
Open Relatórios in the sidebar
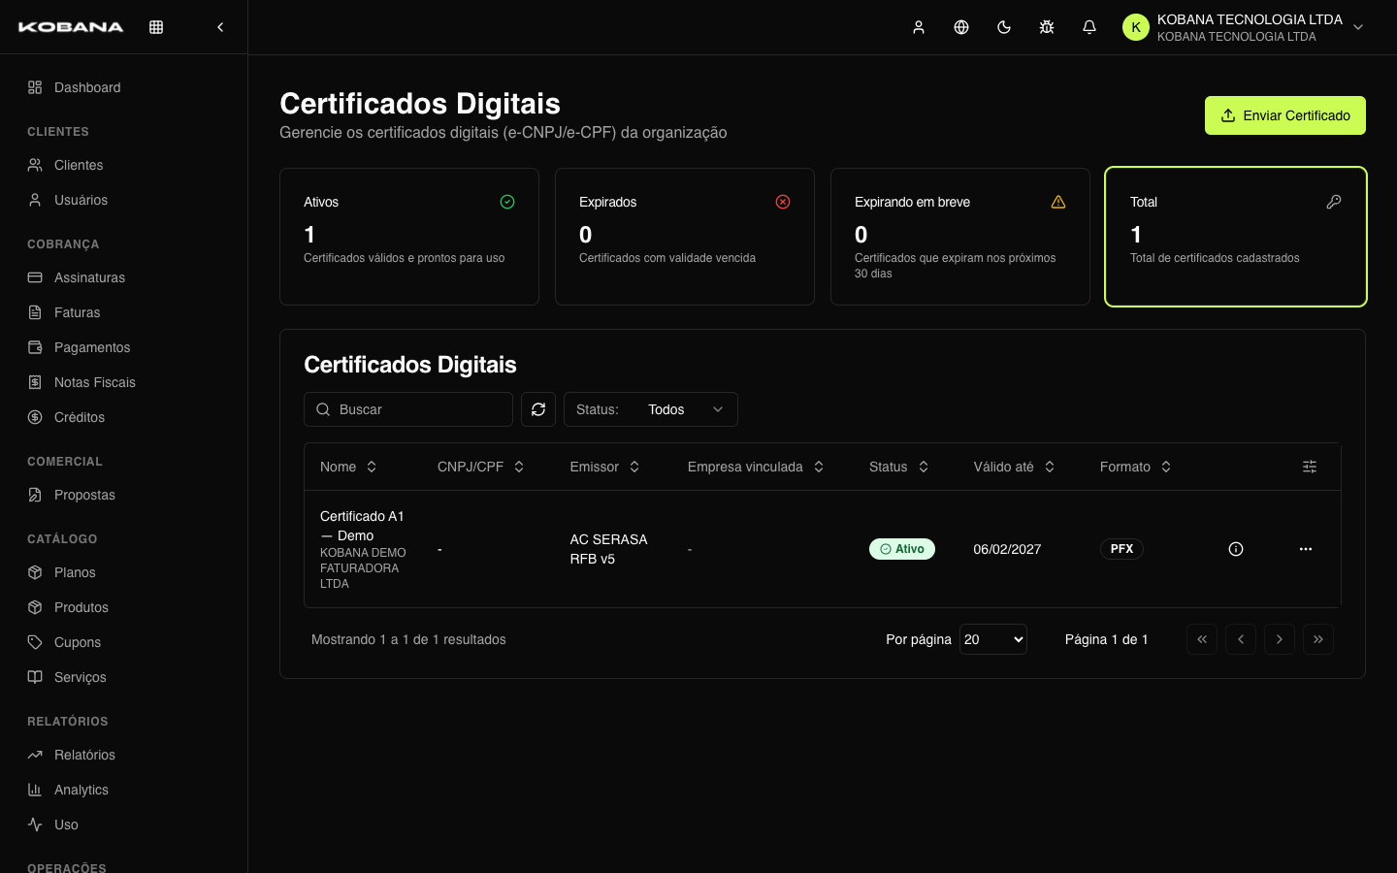(123, 755)
